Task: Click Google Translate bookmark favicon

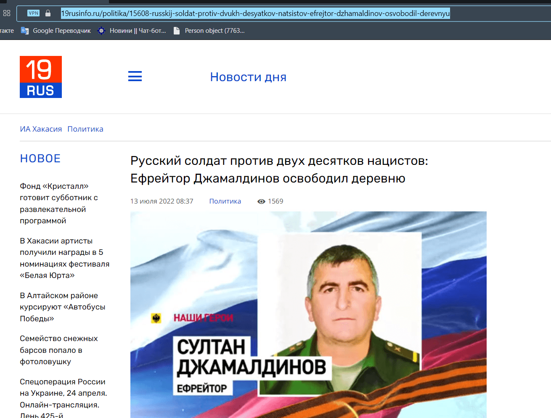Action: (25, 31)
